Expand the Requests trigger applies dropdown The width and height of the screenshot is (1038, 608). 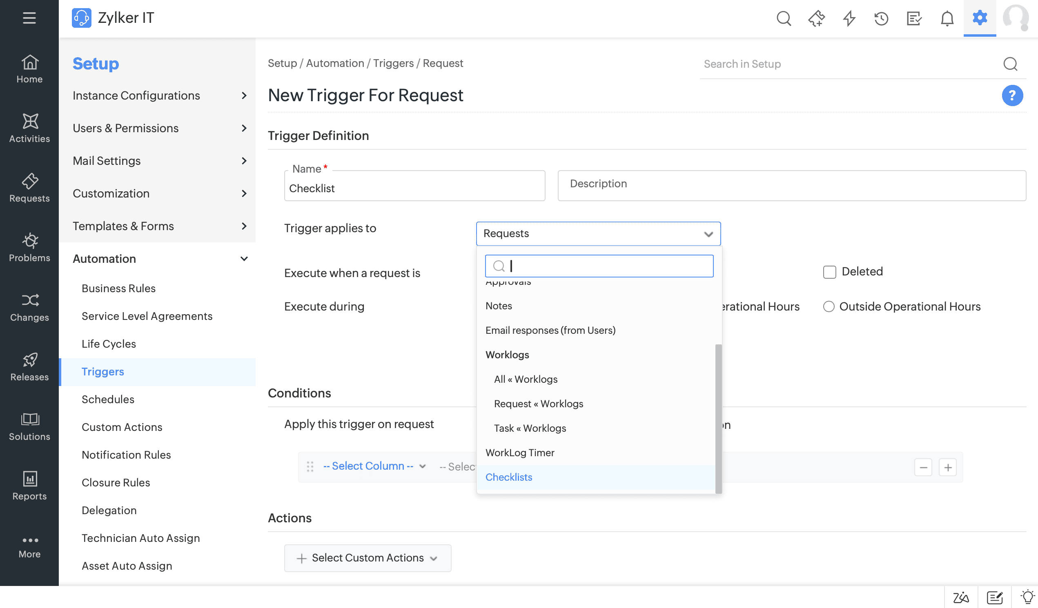click(x=598, y=233)
